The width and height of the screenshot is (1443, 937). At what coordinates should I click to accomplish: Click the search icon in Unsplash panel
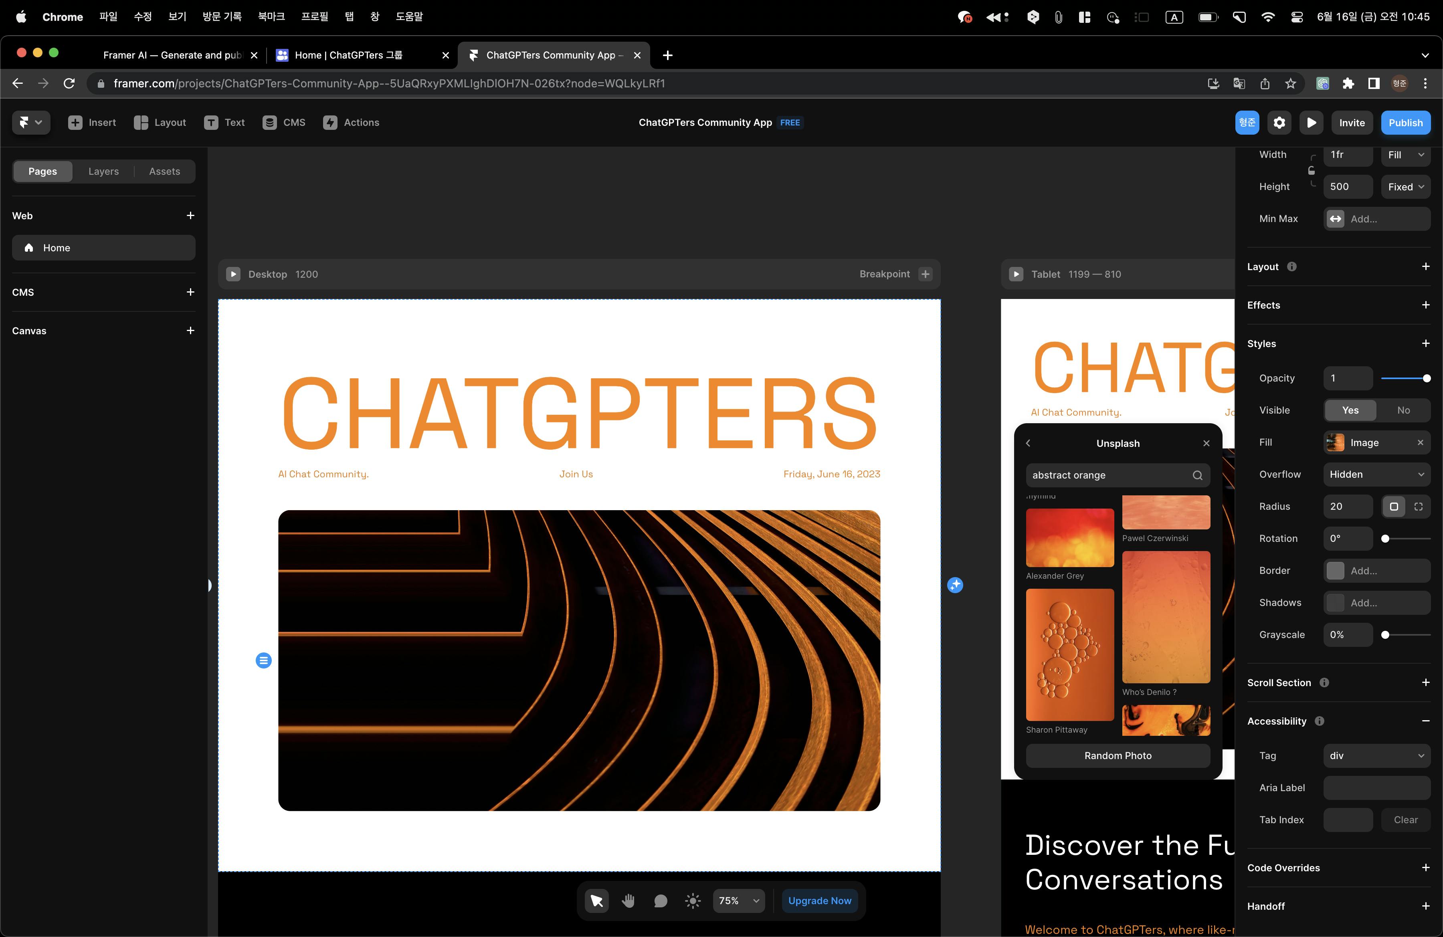[x=1197, y=475]
